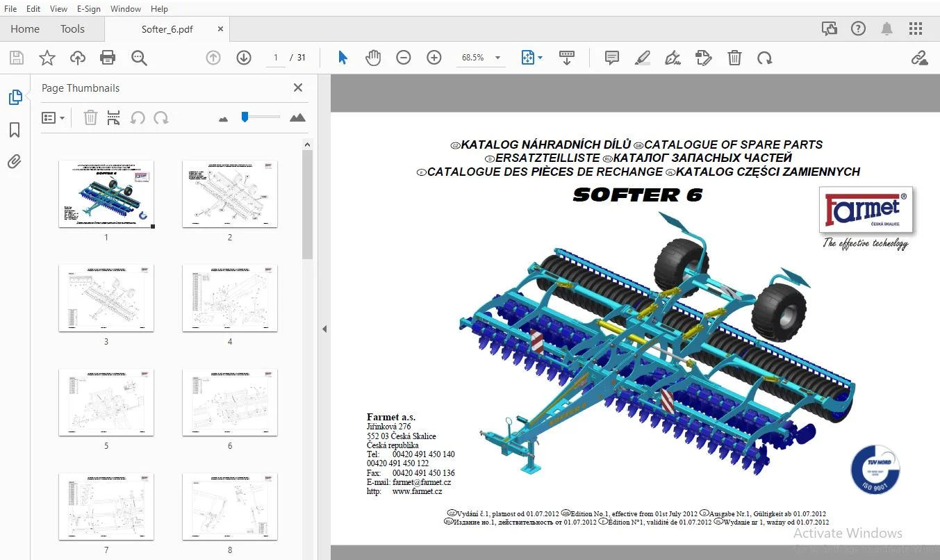Rotate the page with the toolbar rotate icon
The image size is (940, 560).
[x=765, y=58]
